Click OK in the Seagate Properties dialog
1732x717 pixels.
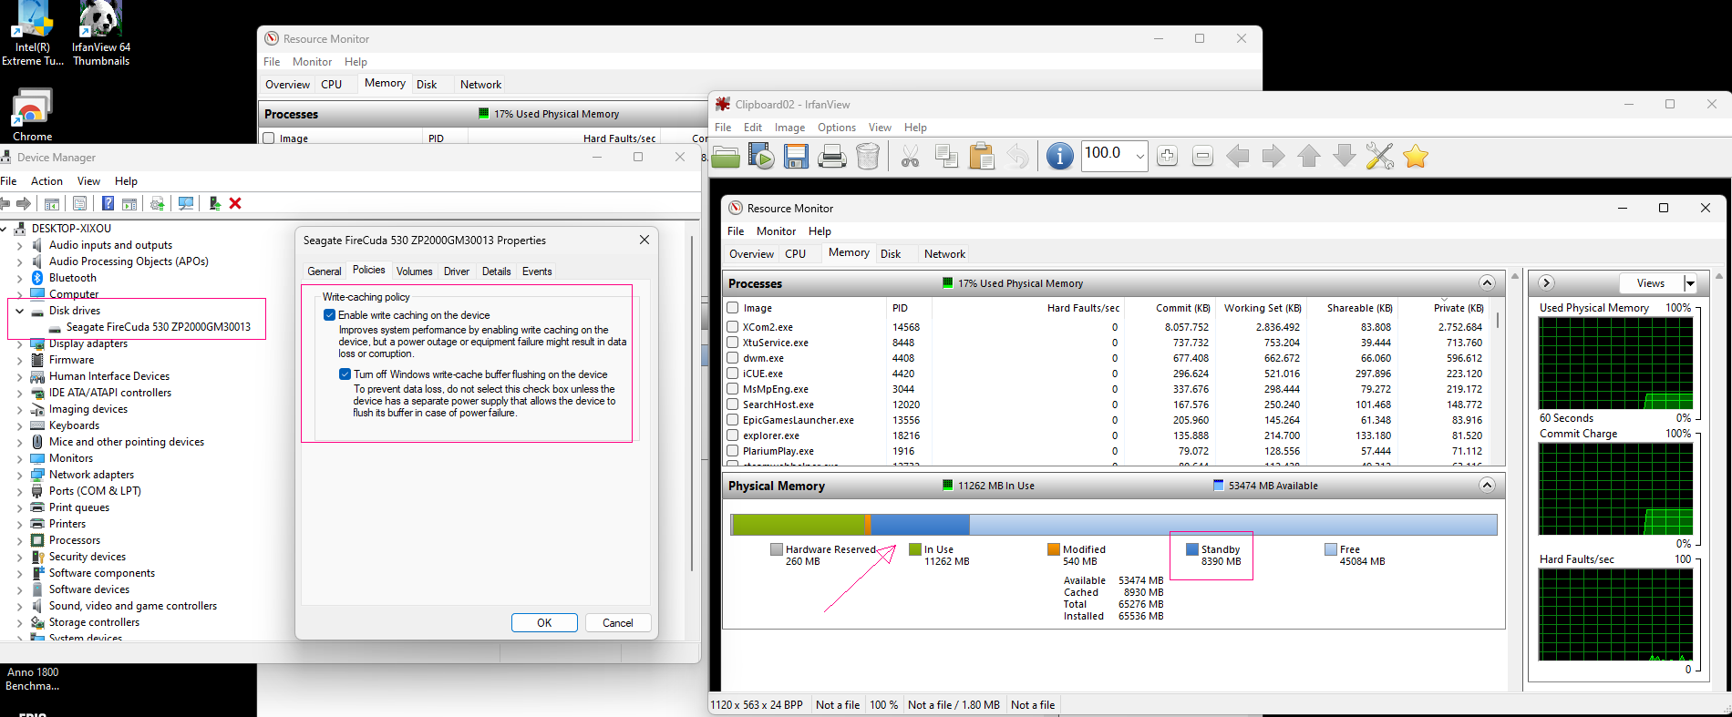544,623
